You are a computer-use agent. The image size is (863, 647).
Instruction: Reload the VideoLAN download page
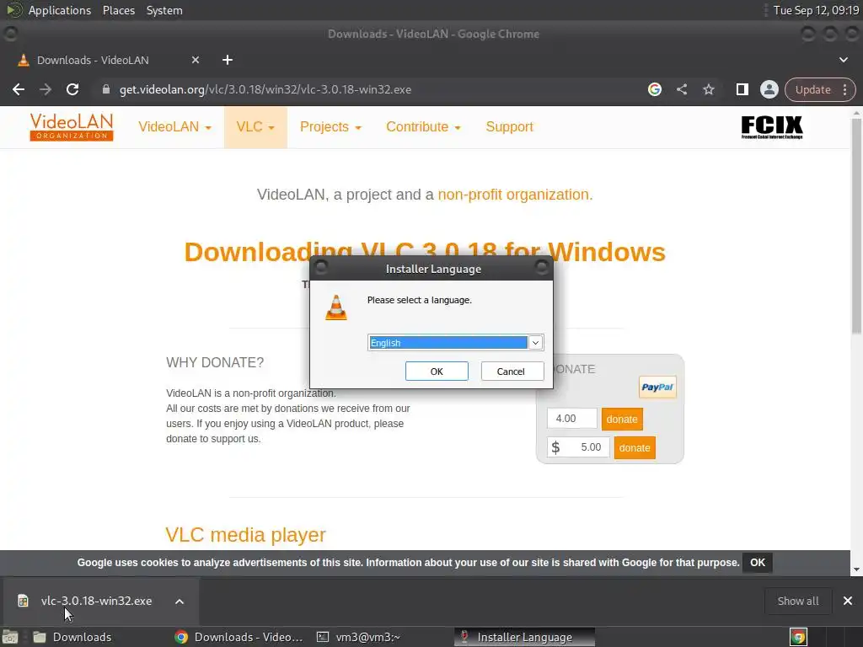(x=72, y=89)
